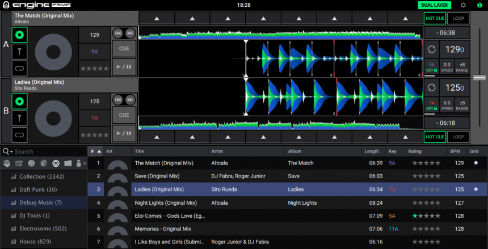
Task: Switch deck A pads to LOOP tab
Action: point(458,18)
